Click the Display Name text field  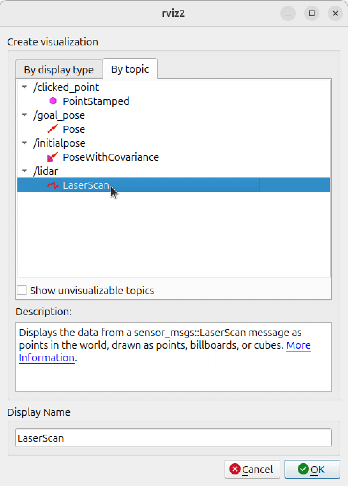point(173,438)
